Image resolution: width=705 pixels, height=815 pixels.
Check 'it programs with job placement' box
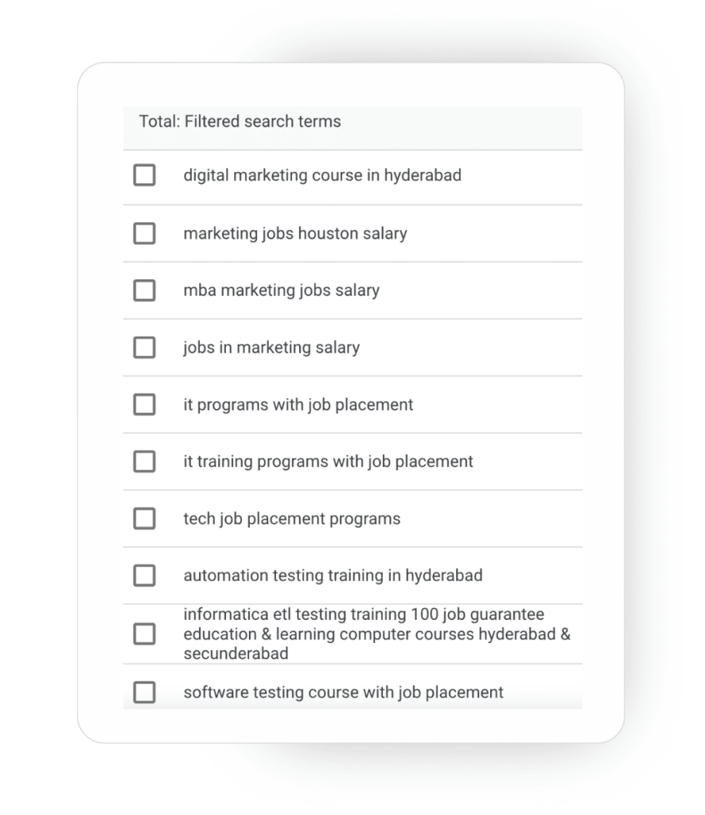point(144,404)
